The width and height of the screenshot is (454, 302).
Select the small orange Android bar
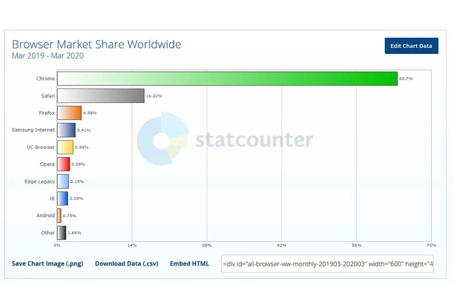click(x=59, y=216)
